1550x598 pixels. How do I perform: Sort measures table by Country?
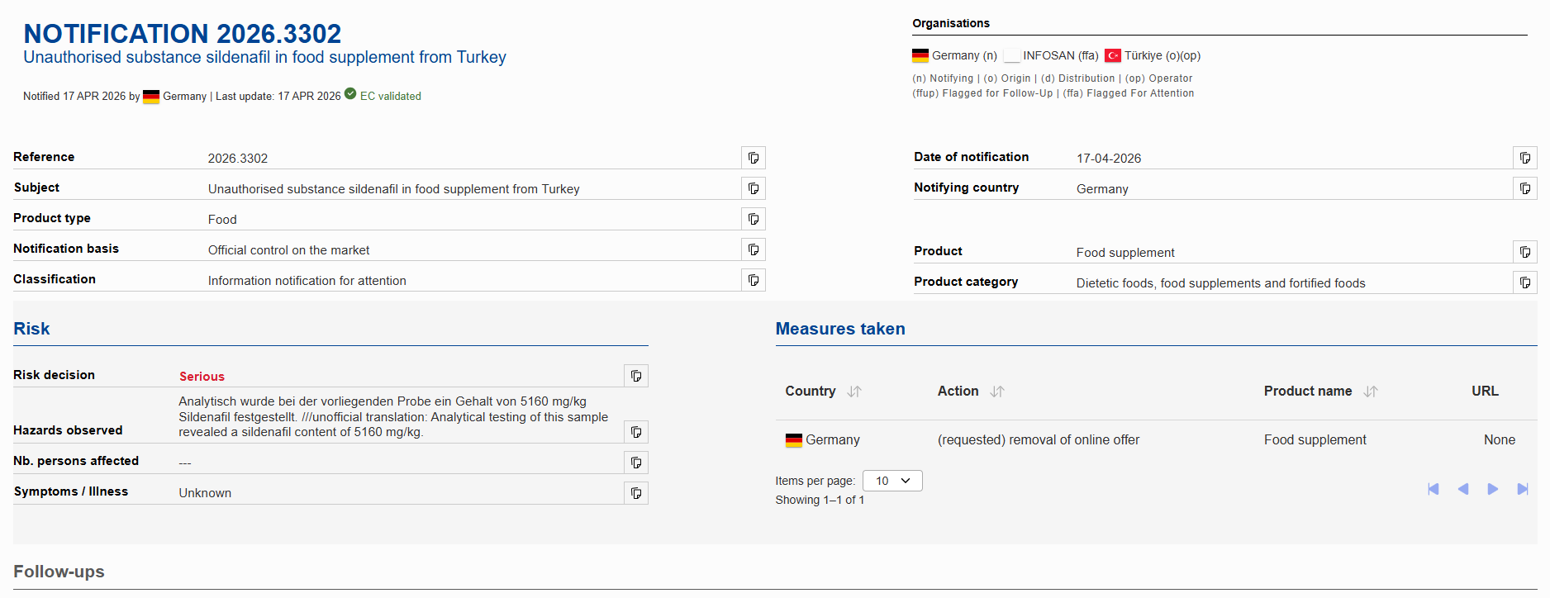[x=854, y=392]
